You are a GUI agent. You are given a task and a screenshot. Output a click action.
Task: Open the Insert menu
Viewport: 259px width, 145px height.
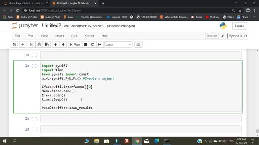tap(59, 36)
